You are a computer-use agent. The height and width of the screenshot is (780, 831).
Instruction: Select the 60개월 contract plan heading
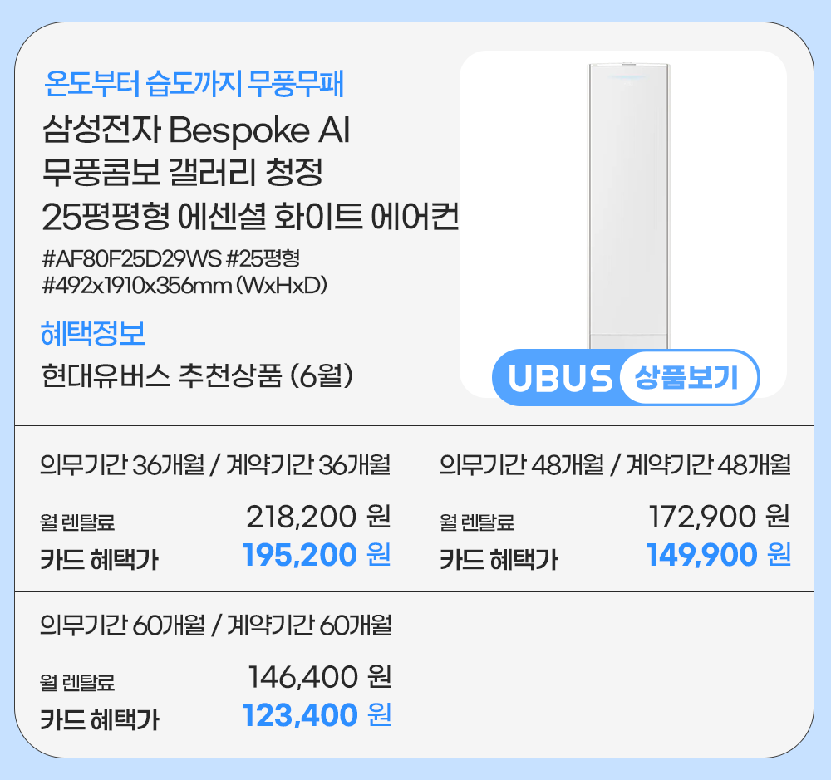(216, 625)
